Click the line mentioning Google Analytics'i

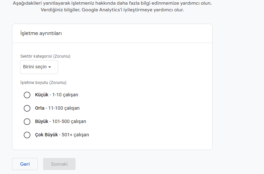[x=112, y=10]
